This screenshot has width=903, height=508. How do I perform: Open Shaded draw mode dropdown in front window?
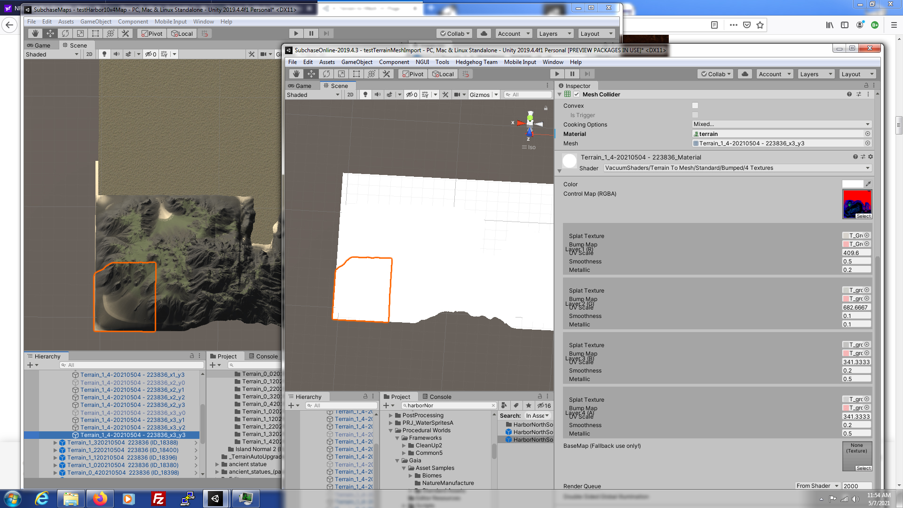pyautogui.click(x=313, y=95)
